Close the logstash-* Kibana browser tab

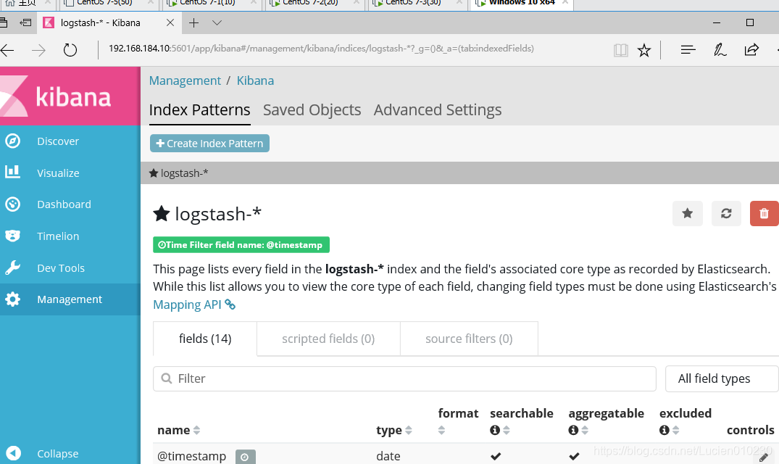pyautogui.click(x=170, y=23)
